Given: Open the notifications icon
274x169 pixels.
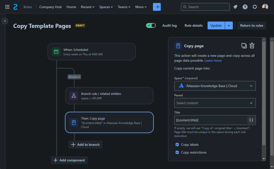Looking at the screenshot, I should (235, 7).
